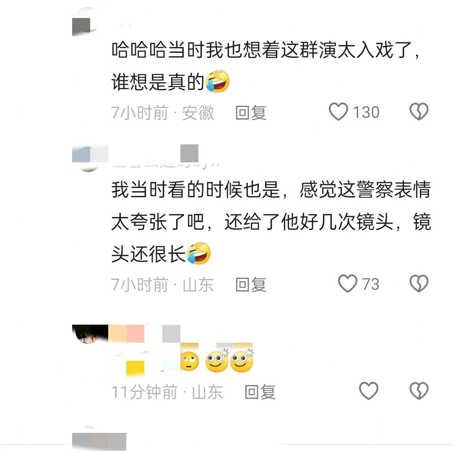
Task: Dislike the comment about police expression
Action: 419,284
